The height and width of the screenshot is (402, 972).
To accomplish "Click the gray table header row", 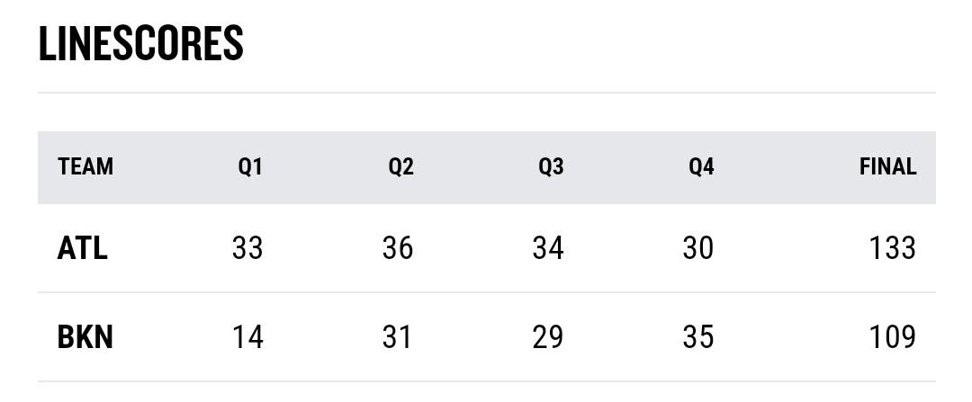I will 487,167.
